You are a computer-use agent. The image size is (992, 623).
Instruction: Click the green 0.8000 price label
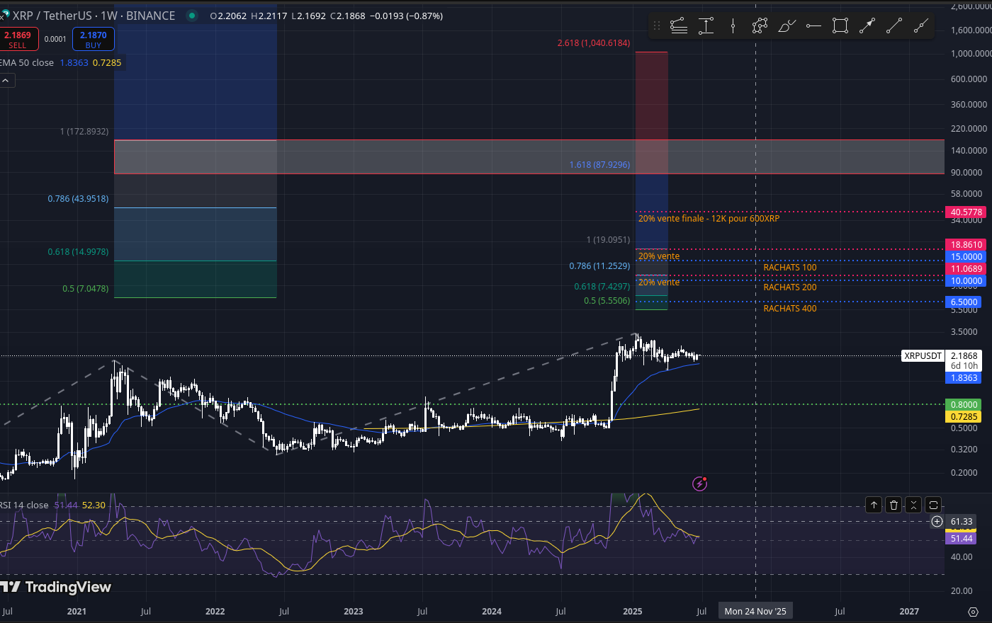pyautogui.click(x=964, y=404)
